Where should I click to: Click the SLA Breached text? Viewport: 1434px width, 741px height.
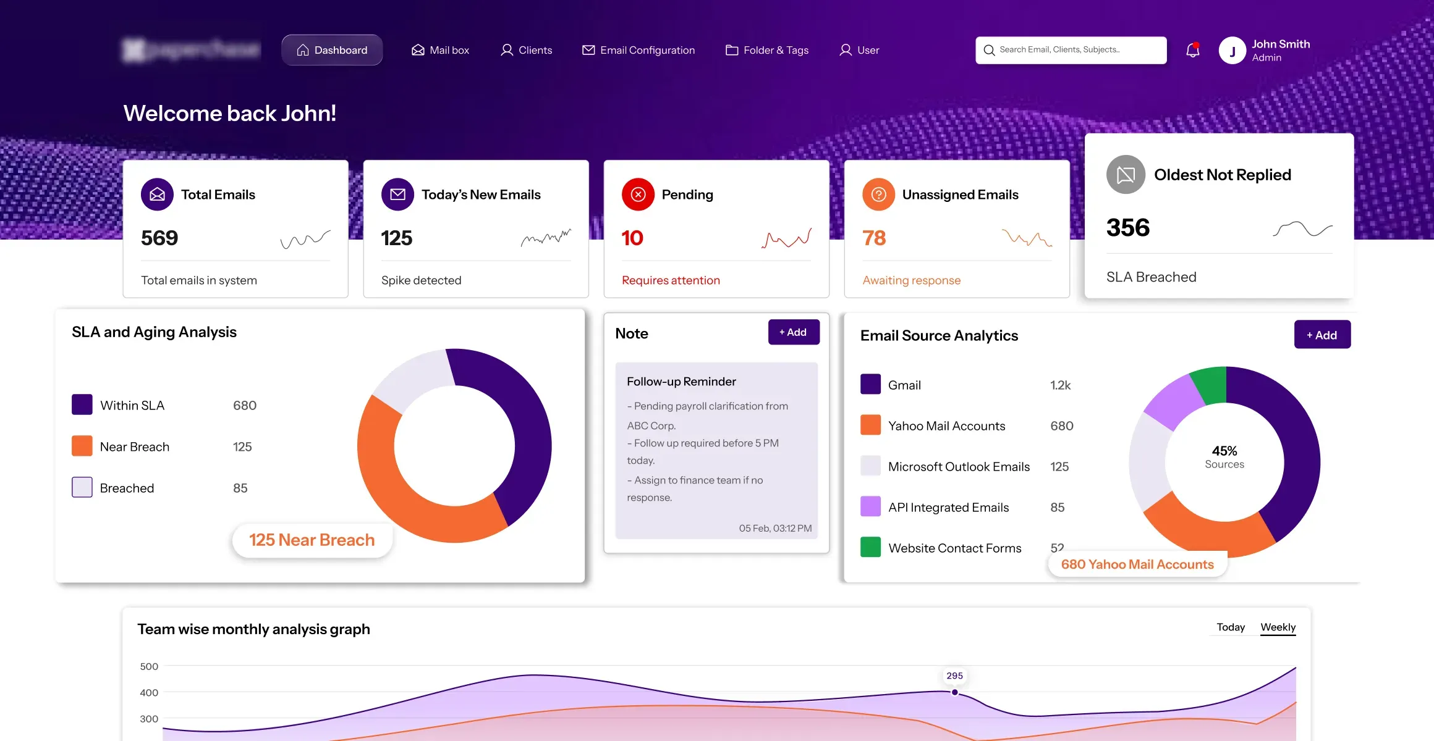tap(1151, 277)
